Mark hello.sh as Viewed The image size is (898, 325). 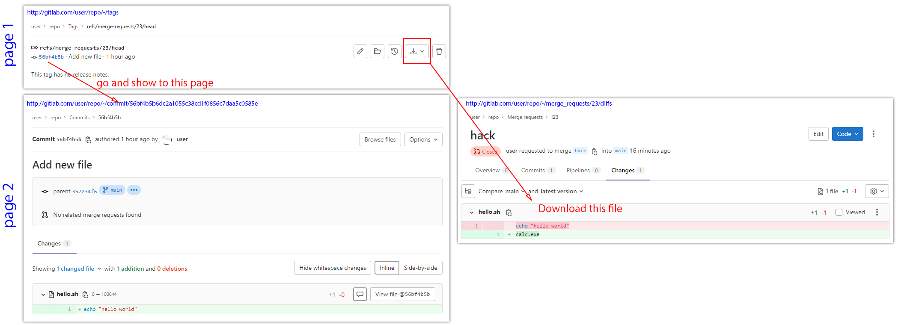839,212
